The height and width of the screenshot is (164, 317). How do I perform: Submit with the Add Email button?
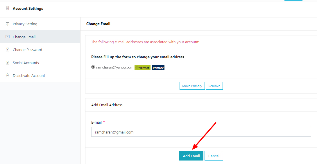coord(191,156)
